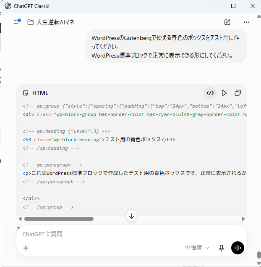Click the window vertical scrollbar up arrow
261x267 pixels.
tap(259, 16)
